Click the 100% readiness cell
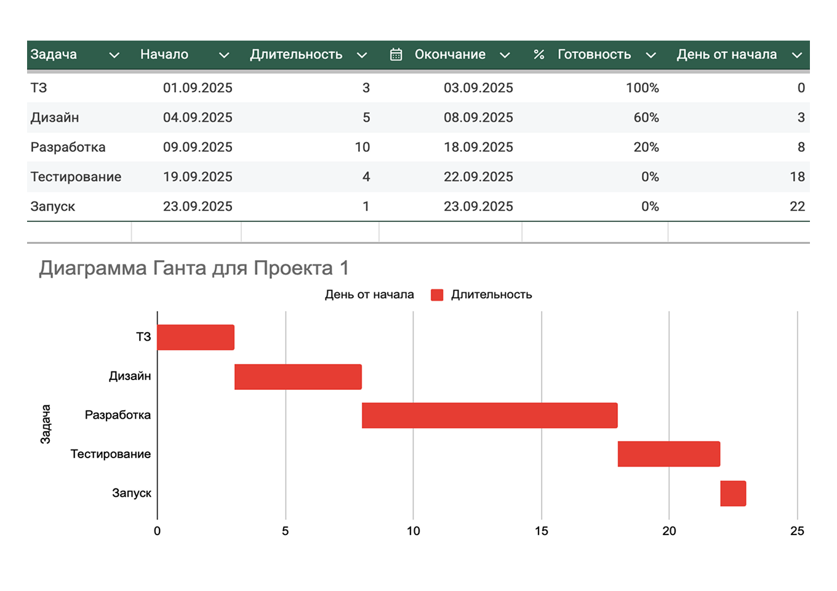This screenshot has width=837, height=591. tap(643, 88)
